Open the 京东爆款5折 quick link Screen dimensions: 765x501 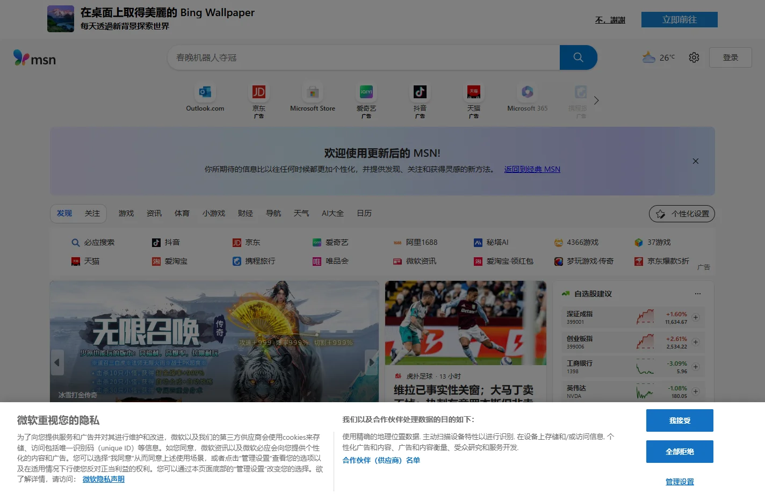662,262
